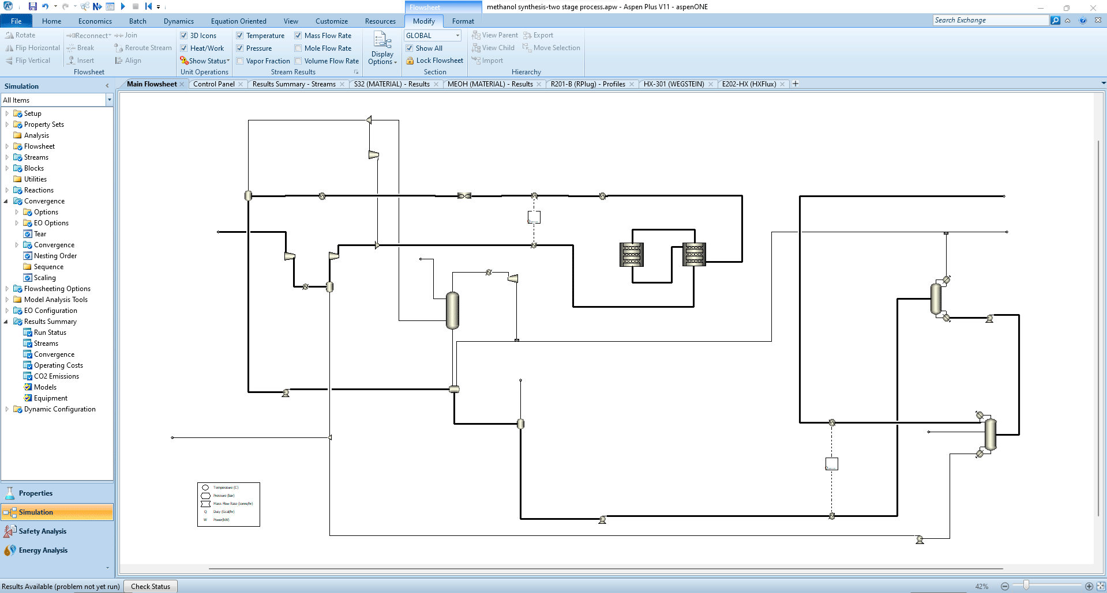Click the Flip Horizontal icon
1107x593 pixels.
click(x=9, y=48)
